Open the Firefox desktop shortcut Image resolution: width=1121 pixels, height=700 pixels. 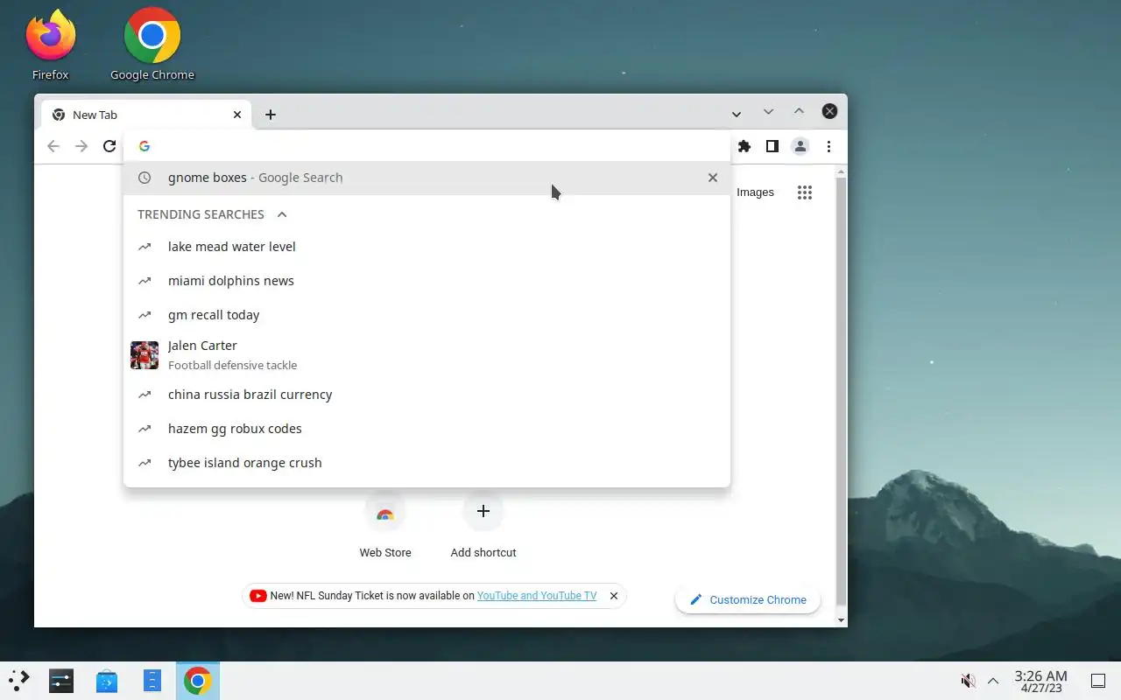pos(51,44)
